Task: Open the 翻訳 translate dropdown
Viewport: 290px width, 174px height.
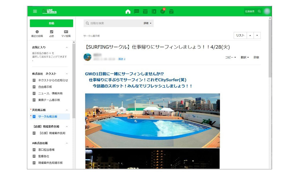Action: point(245,57)
